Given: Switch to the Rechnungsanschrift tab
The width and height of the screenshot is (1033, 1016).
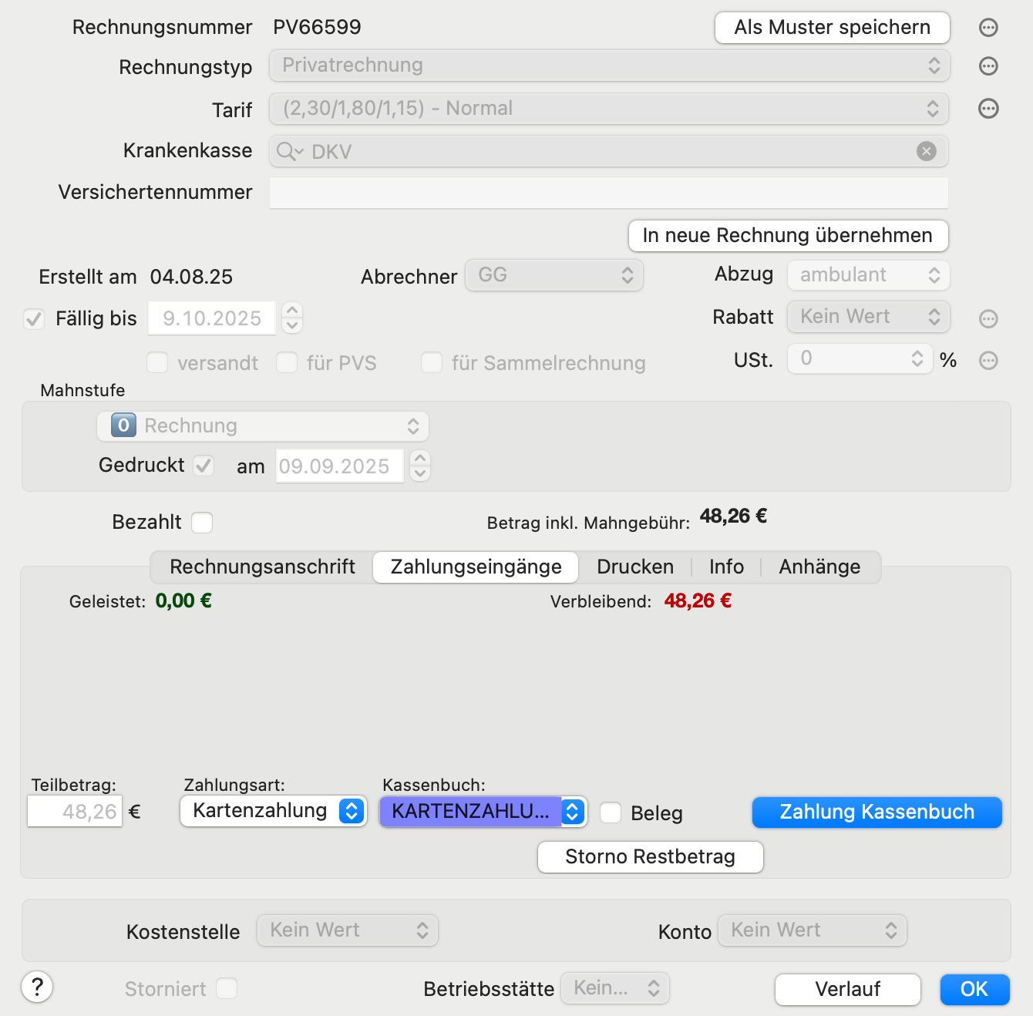Looking at the screenshot, I should 262,567.
